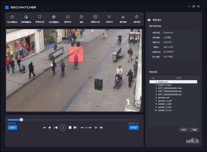Screen dimensions: 207x152
Task: Click the 24 frames per second value
Action: point(169,52)
